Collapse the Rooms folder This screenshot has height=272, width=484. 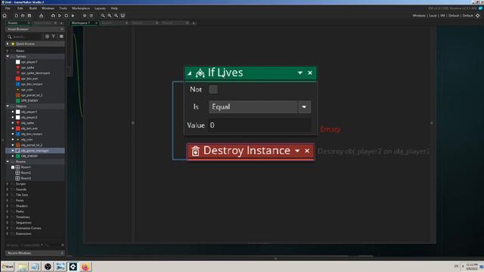(x=8, y=161)
